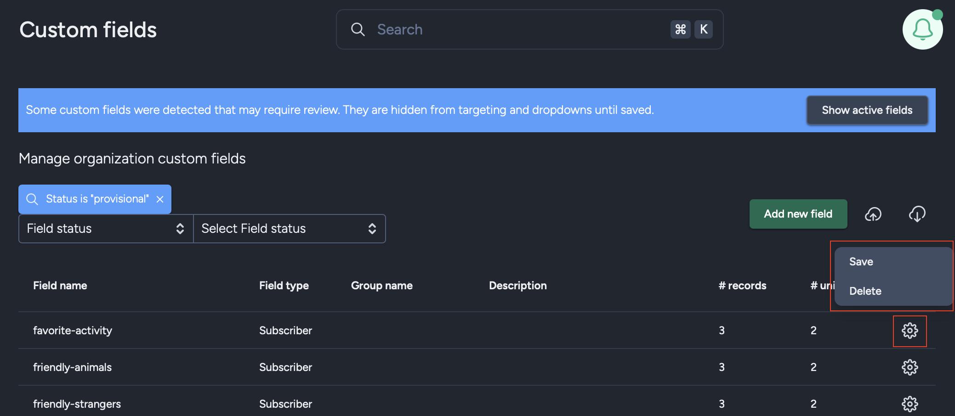Click the Group name column header
The width and height of the screenshot is (955, 416).
[382, 286]
